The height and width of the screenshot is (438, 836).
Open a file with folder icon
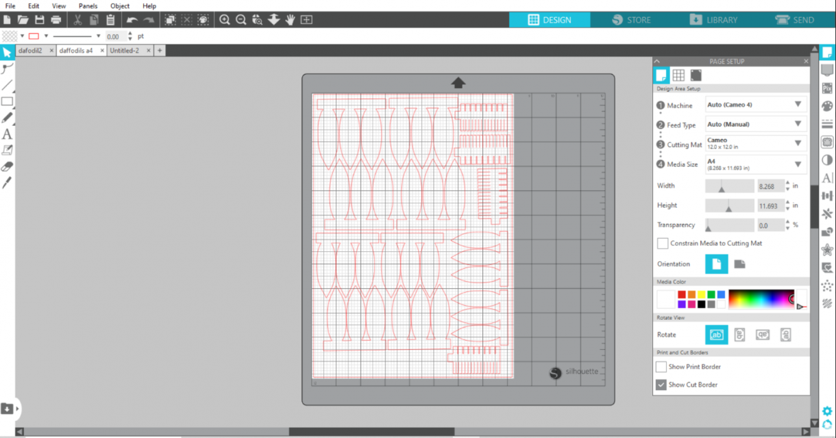(x=23, y=20)
